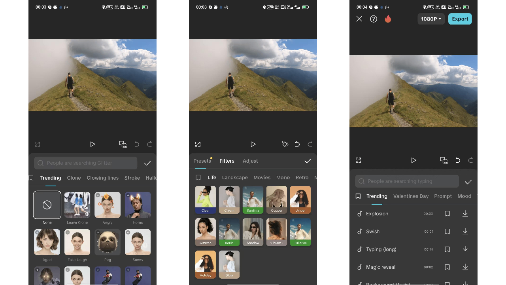
Task: Bookmark the Swish sound effect
Action: tap(447, 232)
